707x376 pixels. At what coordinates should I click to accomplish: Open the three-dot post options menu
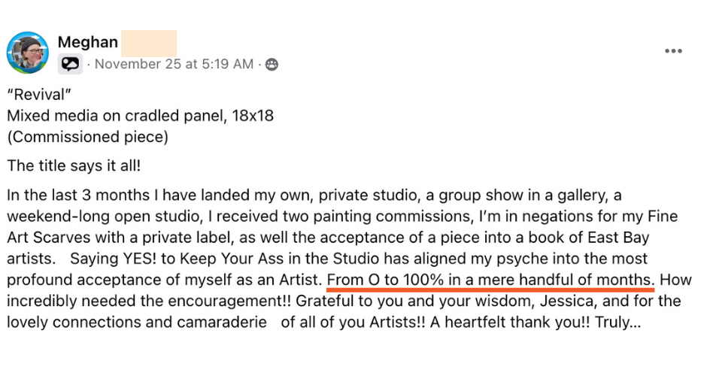[673, 51]
